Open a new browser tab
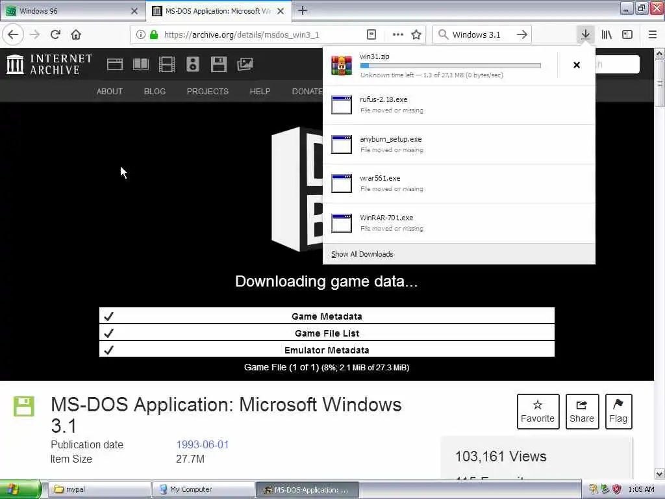Image resolution: width=665 pixels, height=499 pixels. tap(303, 10)
